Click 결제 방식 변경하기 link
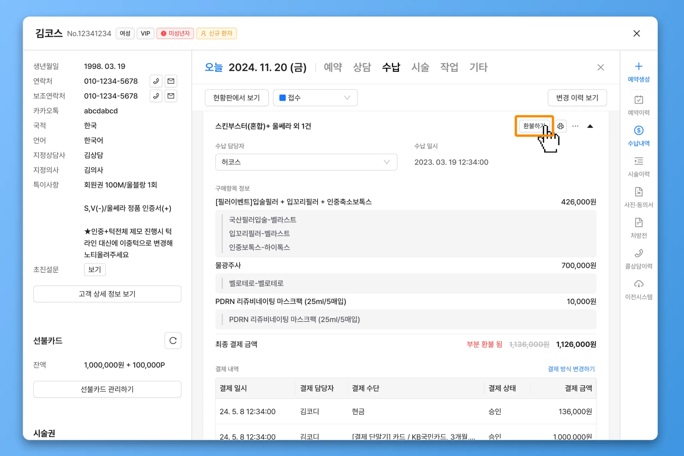Image resolution: width=684 pixels, height=456 pixels. tap(571, 369)
